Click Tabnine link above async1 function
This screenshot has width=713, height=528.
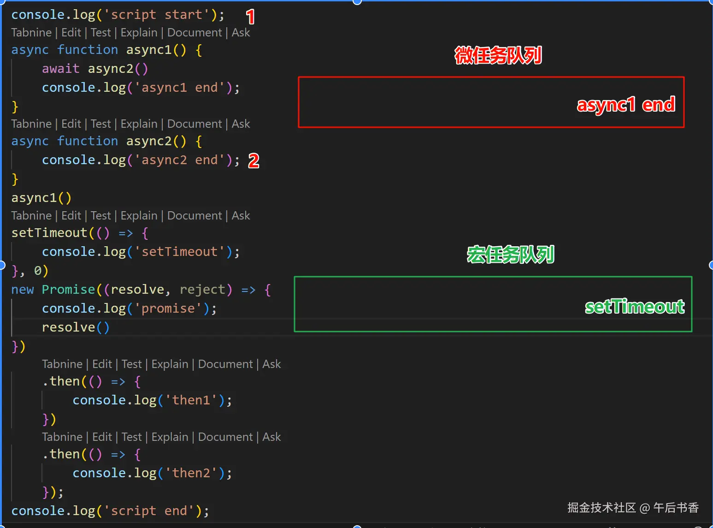point(31,32)
